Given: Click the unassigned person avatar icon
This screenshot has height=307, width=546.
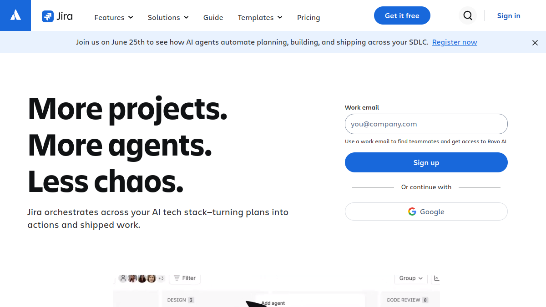Looking at the screenshot, I should tap(123, 278).
